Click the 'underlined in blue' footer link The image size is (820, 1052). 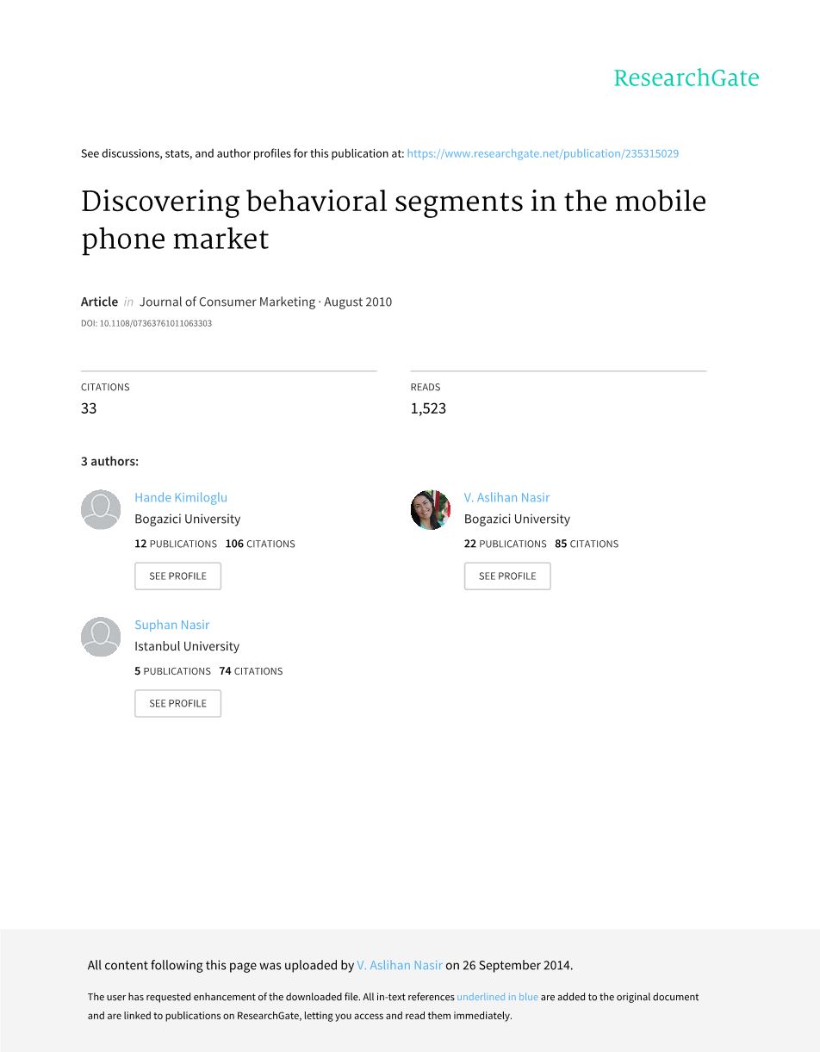tap(497, 997)
